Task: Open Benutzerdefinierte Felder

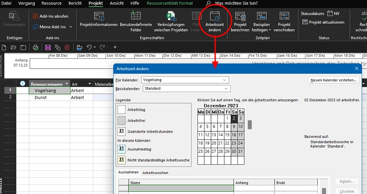Action: coord(136,21)
